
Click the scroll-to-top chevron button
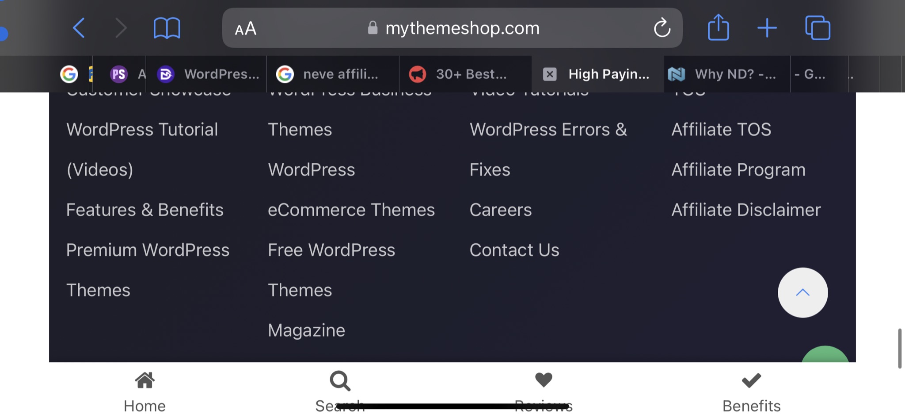(802, 292)
